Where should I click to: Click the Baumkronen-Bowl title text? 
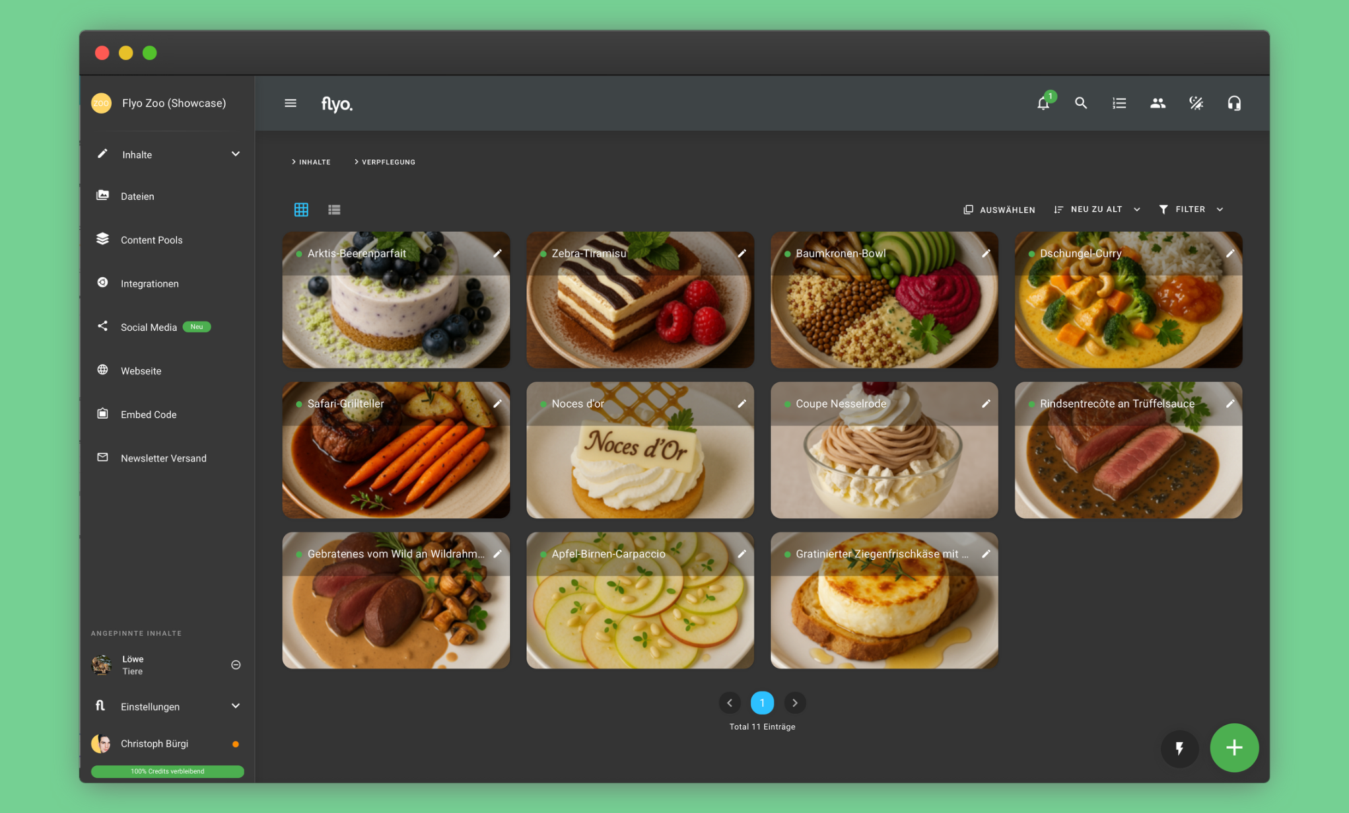841,254
